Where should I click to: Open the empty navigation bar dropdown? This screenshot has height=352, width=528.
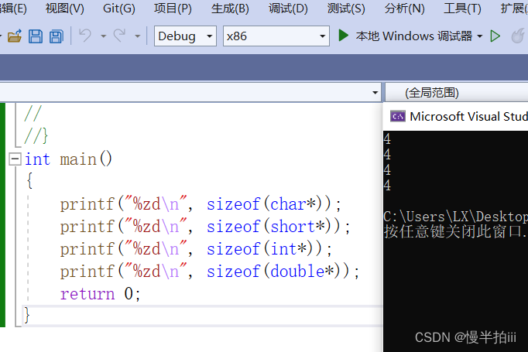click(190, 92)
